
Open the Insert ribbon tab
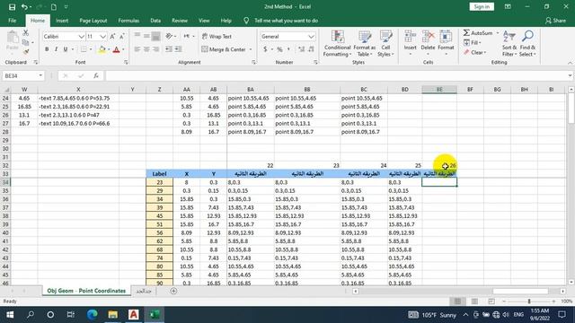tap(62, 21)
